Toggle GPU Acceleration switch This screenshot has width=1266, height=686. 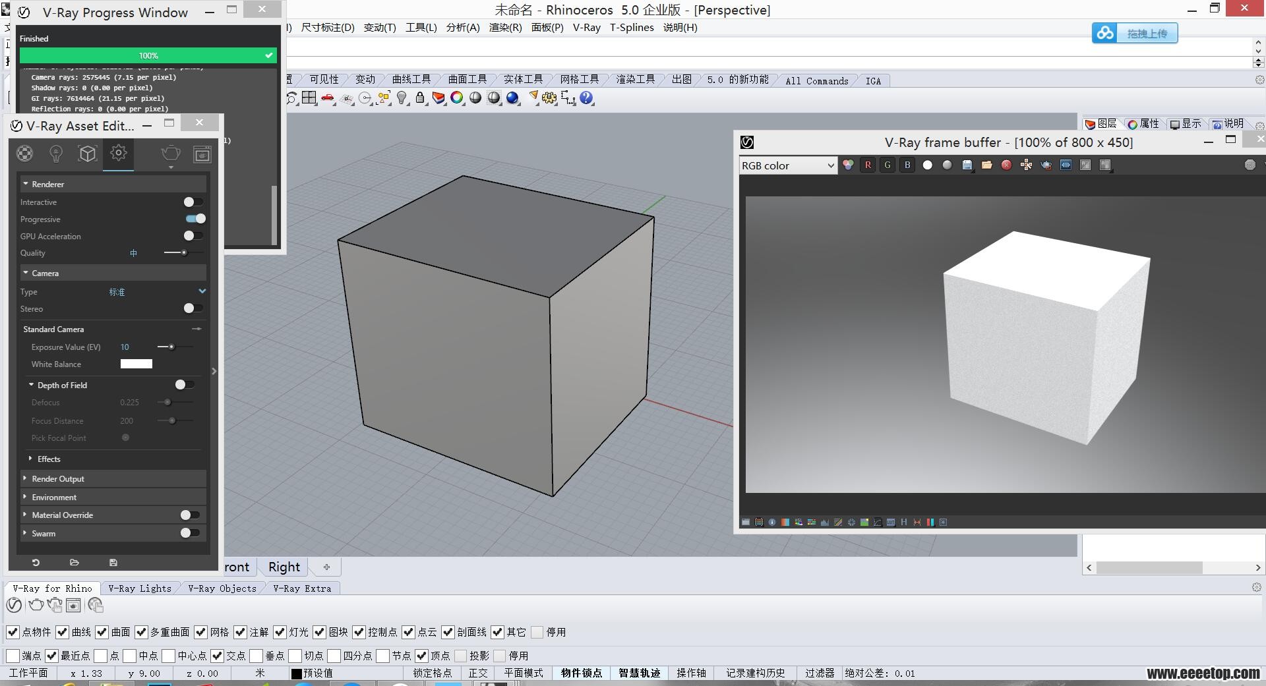(193, 235)
